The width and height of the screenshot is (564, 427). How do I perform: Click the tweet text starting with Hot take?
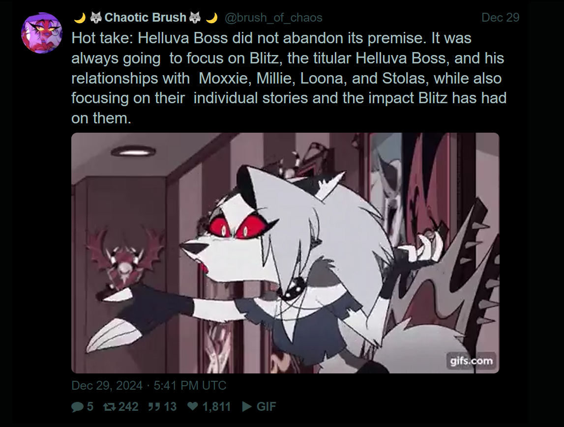point(289,78)
